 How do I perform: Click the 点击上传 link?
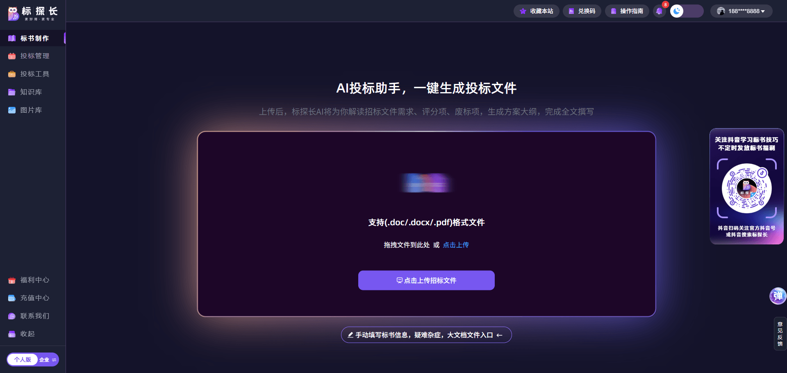tap(455, 244)
